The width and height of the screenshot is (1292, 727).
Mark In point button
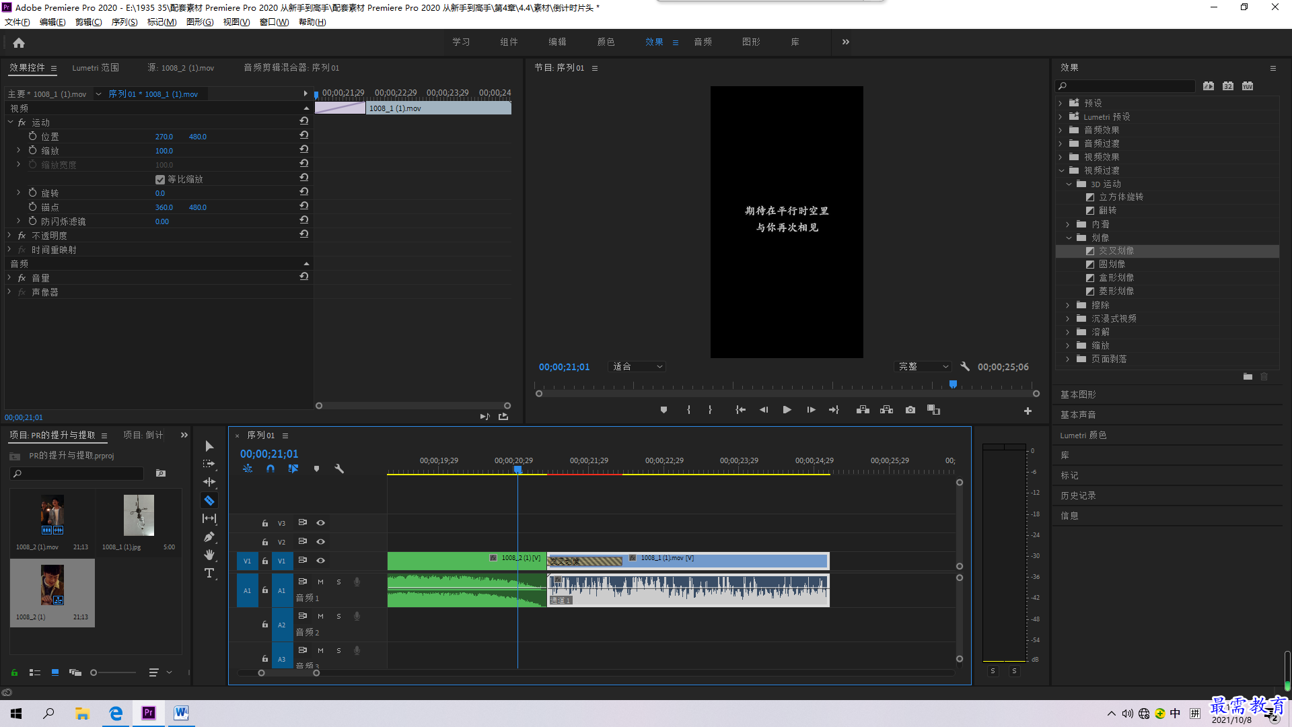(688, 410)
